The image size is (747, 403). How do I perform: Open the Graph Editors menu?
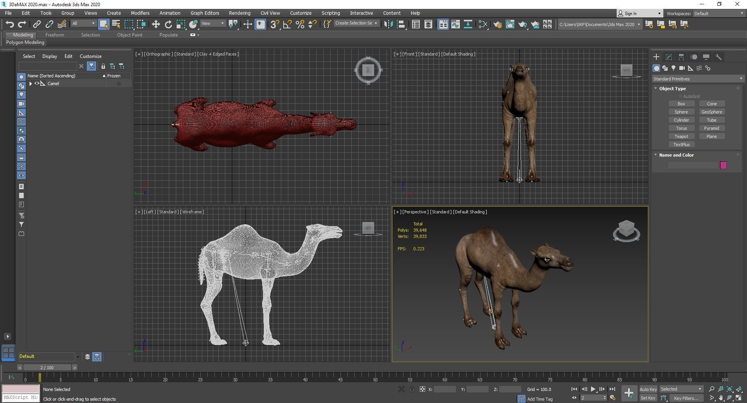(x=205, y=13)
